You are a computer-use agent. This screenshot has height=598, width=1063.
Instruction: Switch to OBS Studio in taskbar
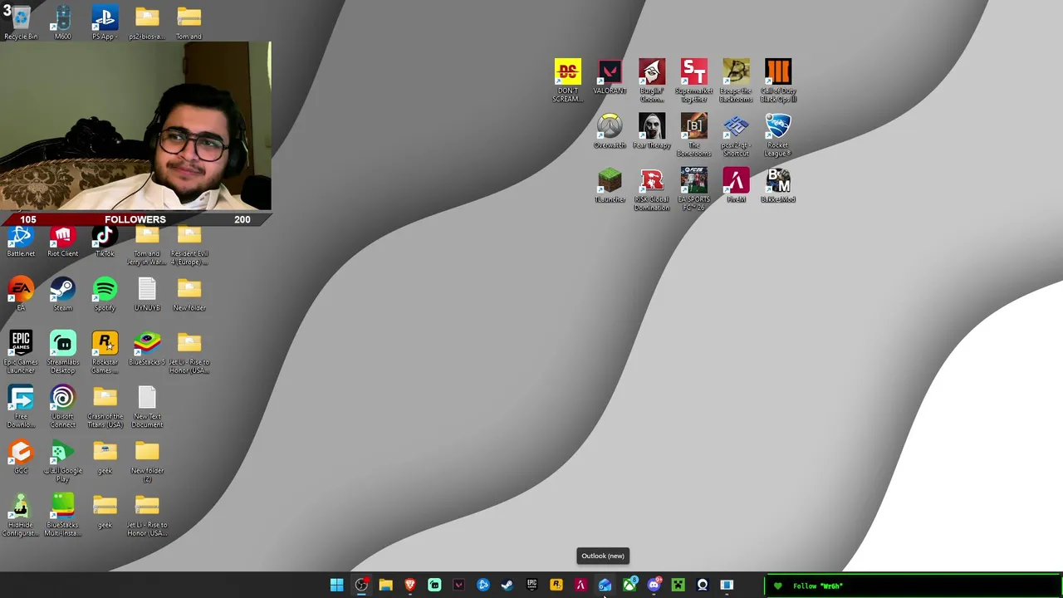point(361,586)
